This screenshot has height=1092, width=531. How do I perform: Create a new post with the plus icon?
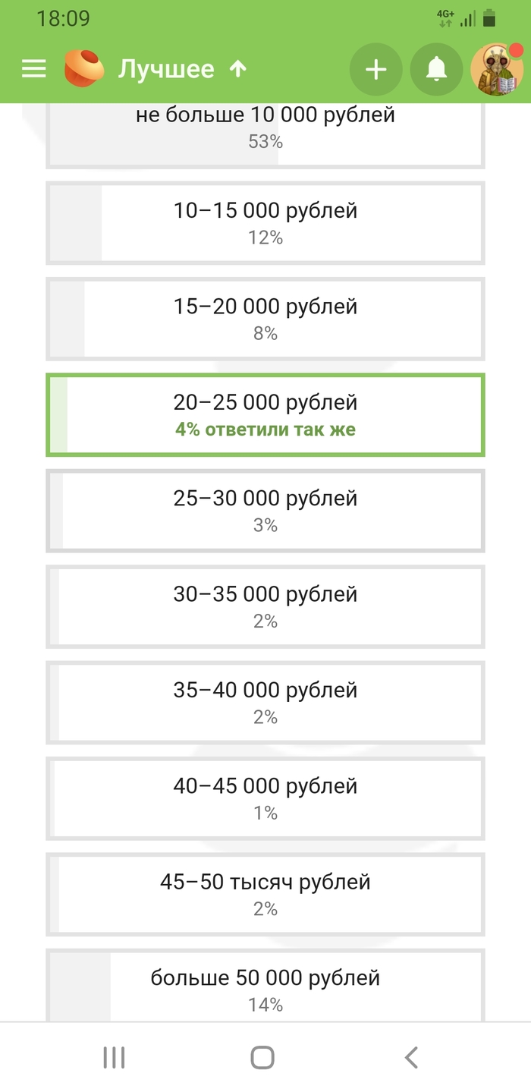coord(375,68)
